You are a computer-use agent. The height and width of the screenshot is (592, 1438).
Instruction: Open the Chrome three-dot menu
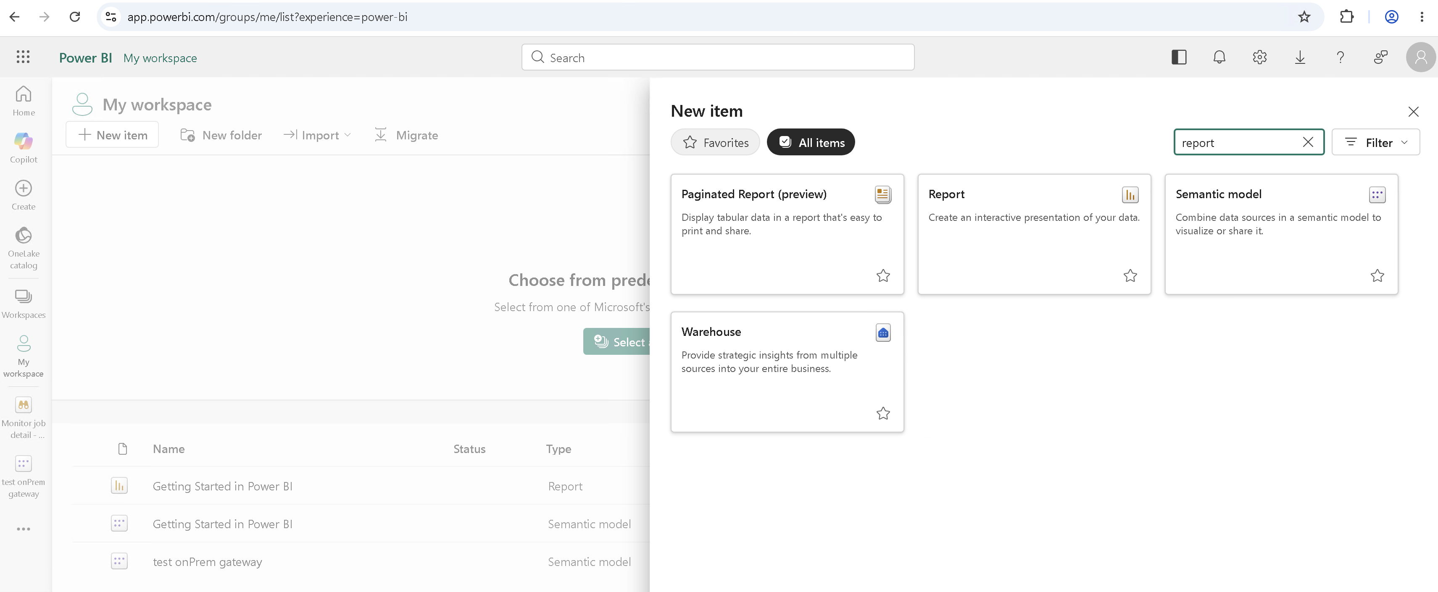pos(1421,17)
